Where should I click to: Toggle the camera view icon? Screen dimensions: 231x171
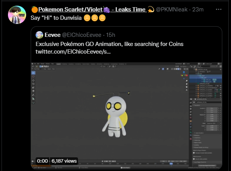pyautogui.click(x=187, y=87)
